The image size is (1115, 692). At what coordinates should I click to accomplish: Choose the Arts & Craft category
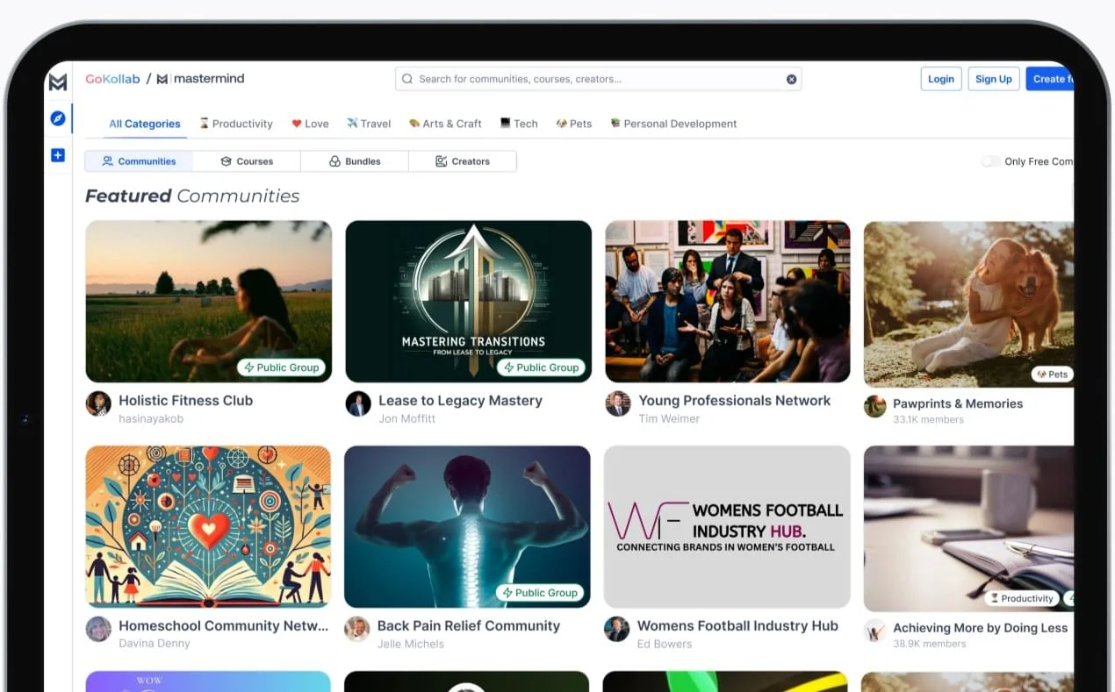tap(445, 124)
